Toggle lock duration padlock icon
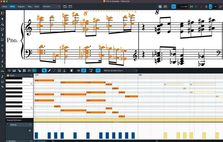The height and width of the screenshot is (142, 223). coord(3,45)
